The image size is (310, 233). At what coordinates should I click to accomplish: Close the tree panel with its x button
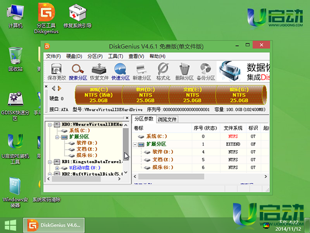127,118
